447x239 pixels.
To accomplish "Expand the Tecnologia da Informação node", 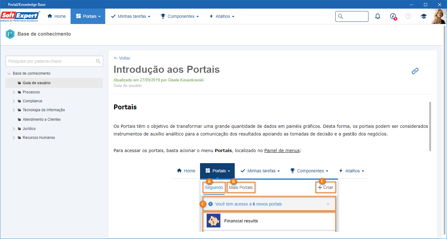I will coord(14,110).
